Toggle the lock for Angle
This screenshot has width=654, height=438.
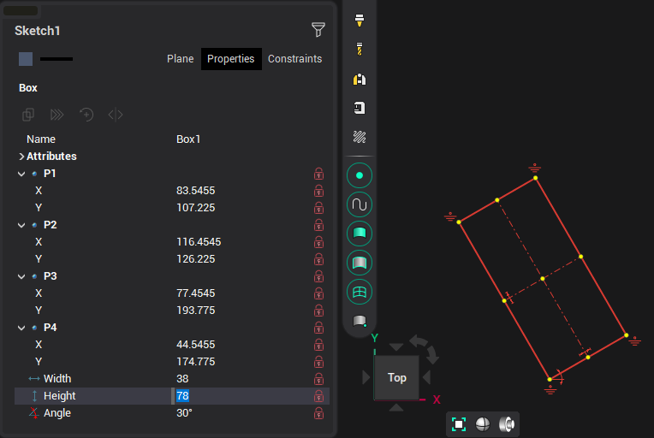[x=318, y=413]
